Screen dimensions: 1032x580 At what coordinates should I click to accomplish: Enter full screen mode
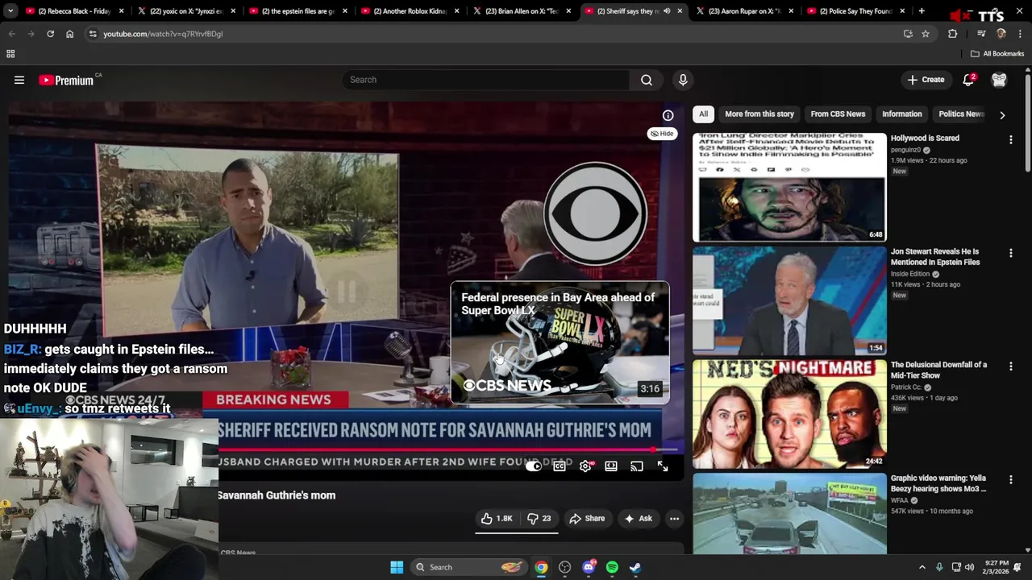pyautogui.click(x=663, y=466)
